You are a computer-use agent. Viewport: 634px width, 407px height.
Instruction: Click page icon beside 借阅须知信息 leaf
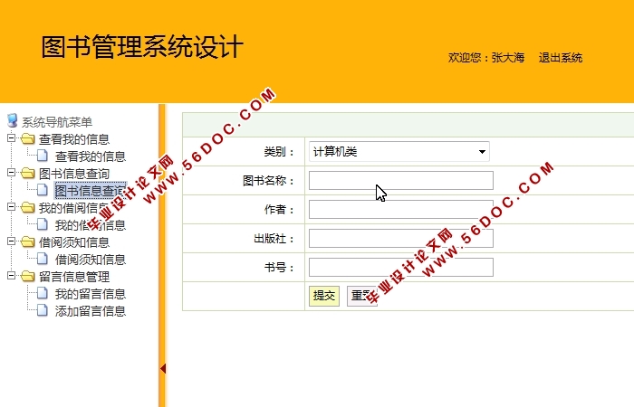point(43,260)
